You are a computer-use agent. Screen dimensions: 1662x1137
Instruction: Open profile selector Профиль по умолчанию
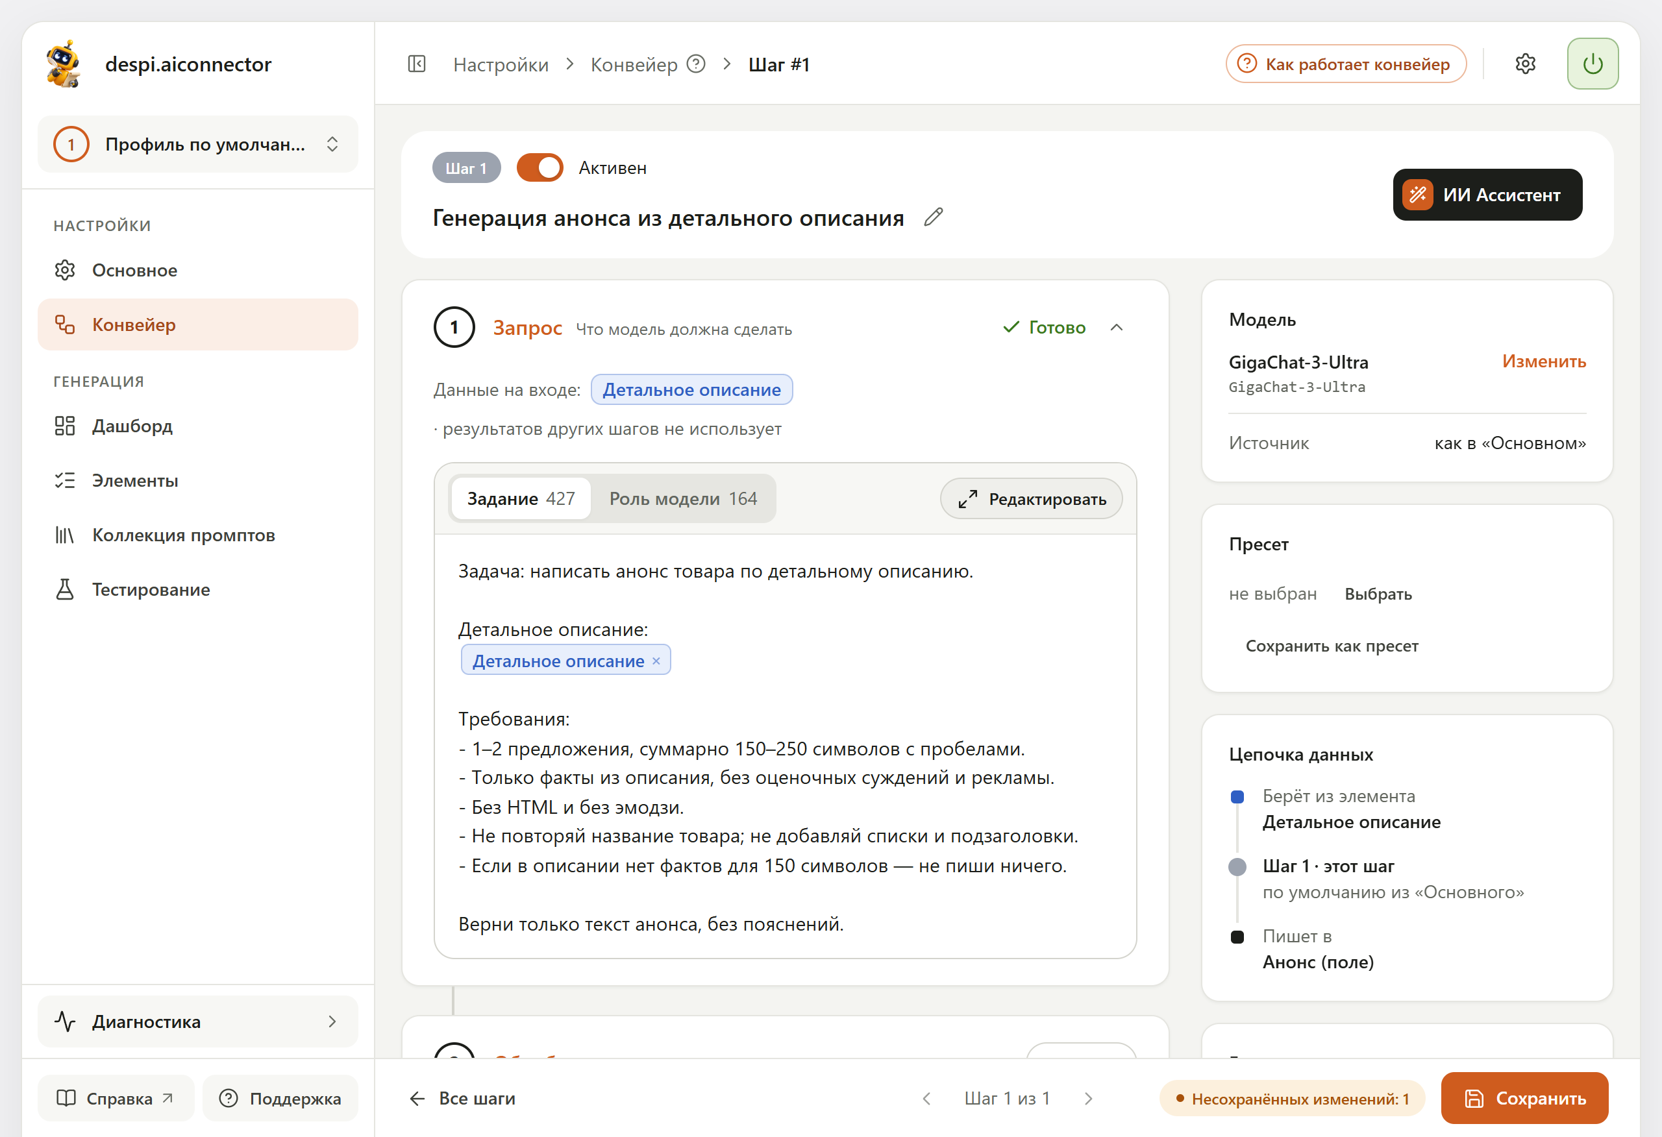pyautogui.click(x=198, y=145)
